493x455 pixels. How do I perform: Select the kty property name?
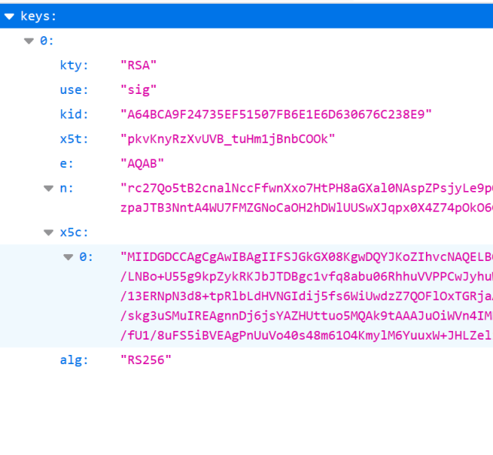click(x=74, y=65)
